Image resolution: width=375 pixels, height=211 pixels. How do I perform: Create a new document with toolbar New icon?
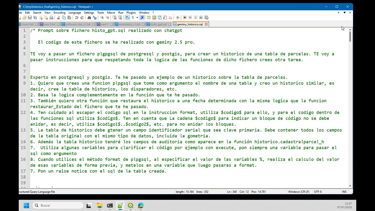20,18
